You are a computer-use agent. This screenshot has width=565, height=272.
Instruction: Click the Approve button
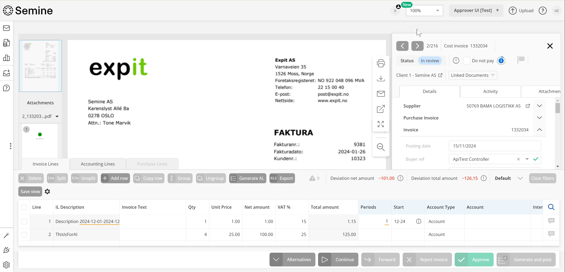474,260
